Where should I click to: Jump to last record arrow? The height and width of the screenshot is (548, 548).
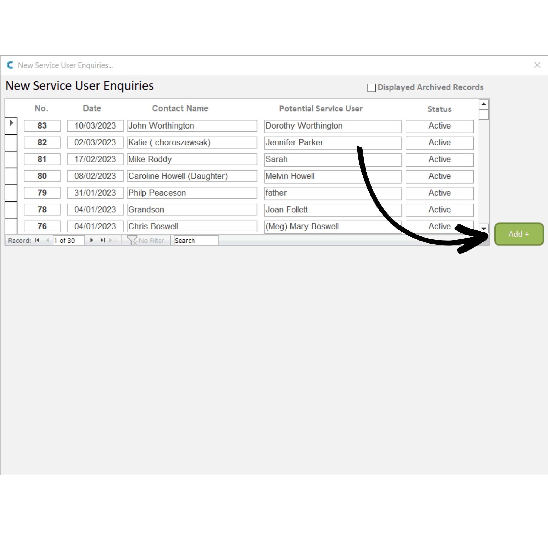click(x=102, y=240)
